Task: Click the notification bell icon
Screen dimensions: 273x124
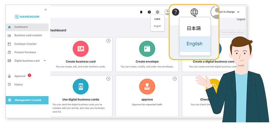Action: pyautogui.click(x=141, y=12)
